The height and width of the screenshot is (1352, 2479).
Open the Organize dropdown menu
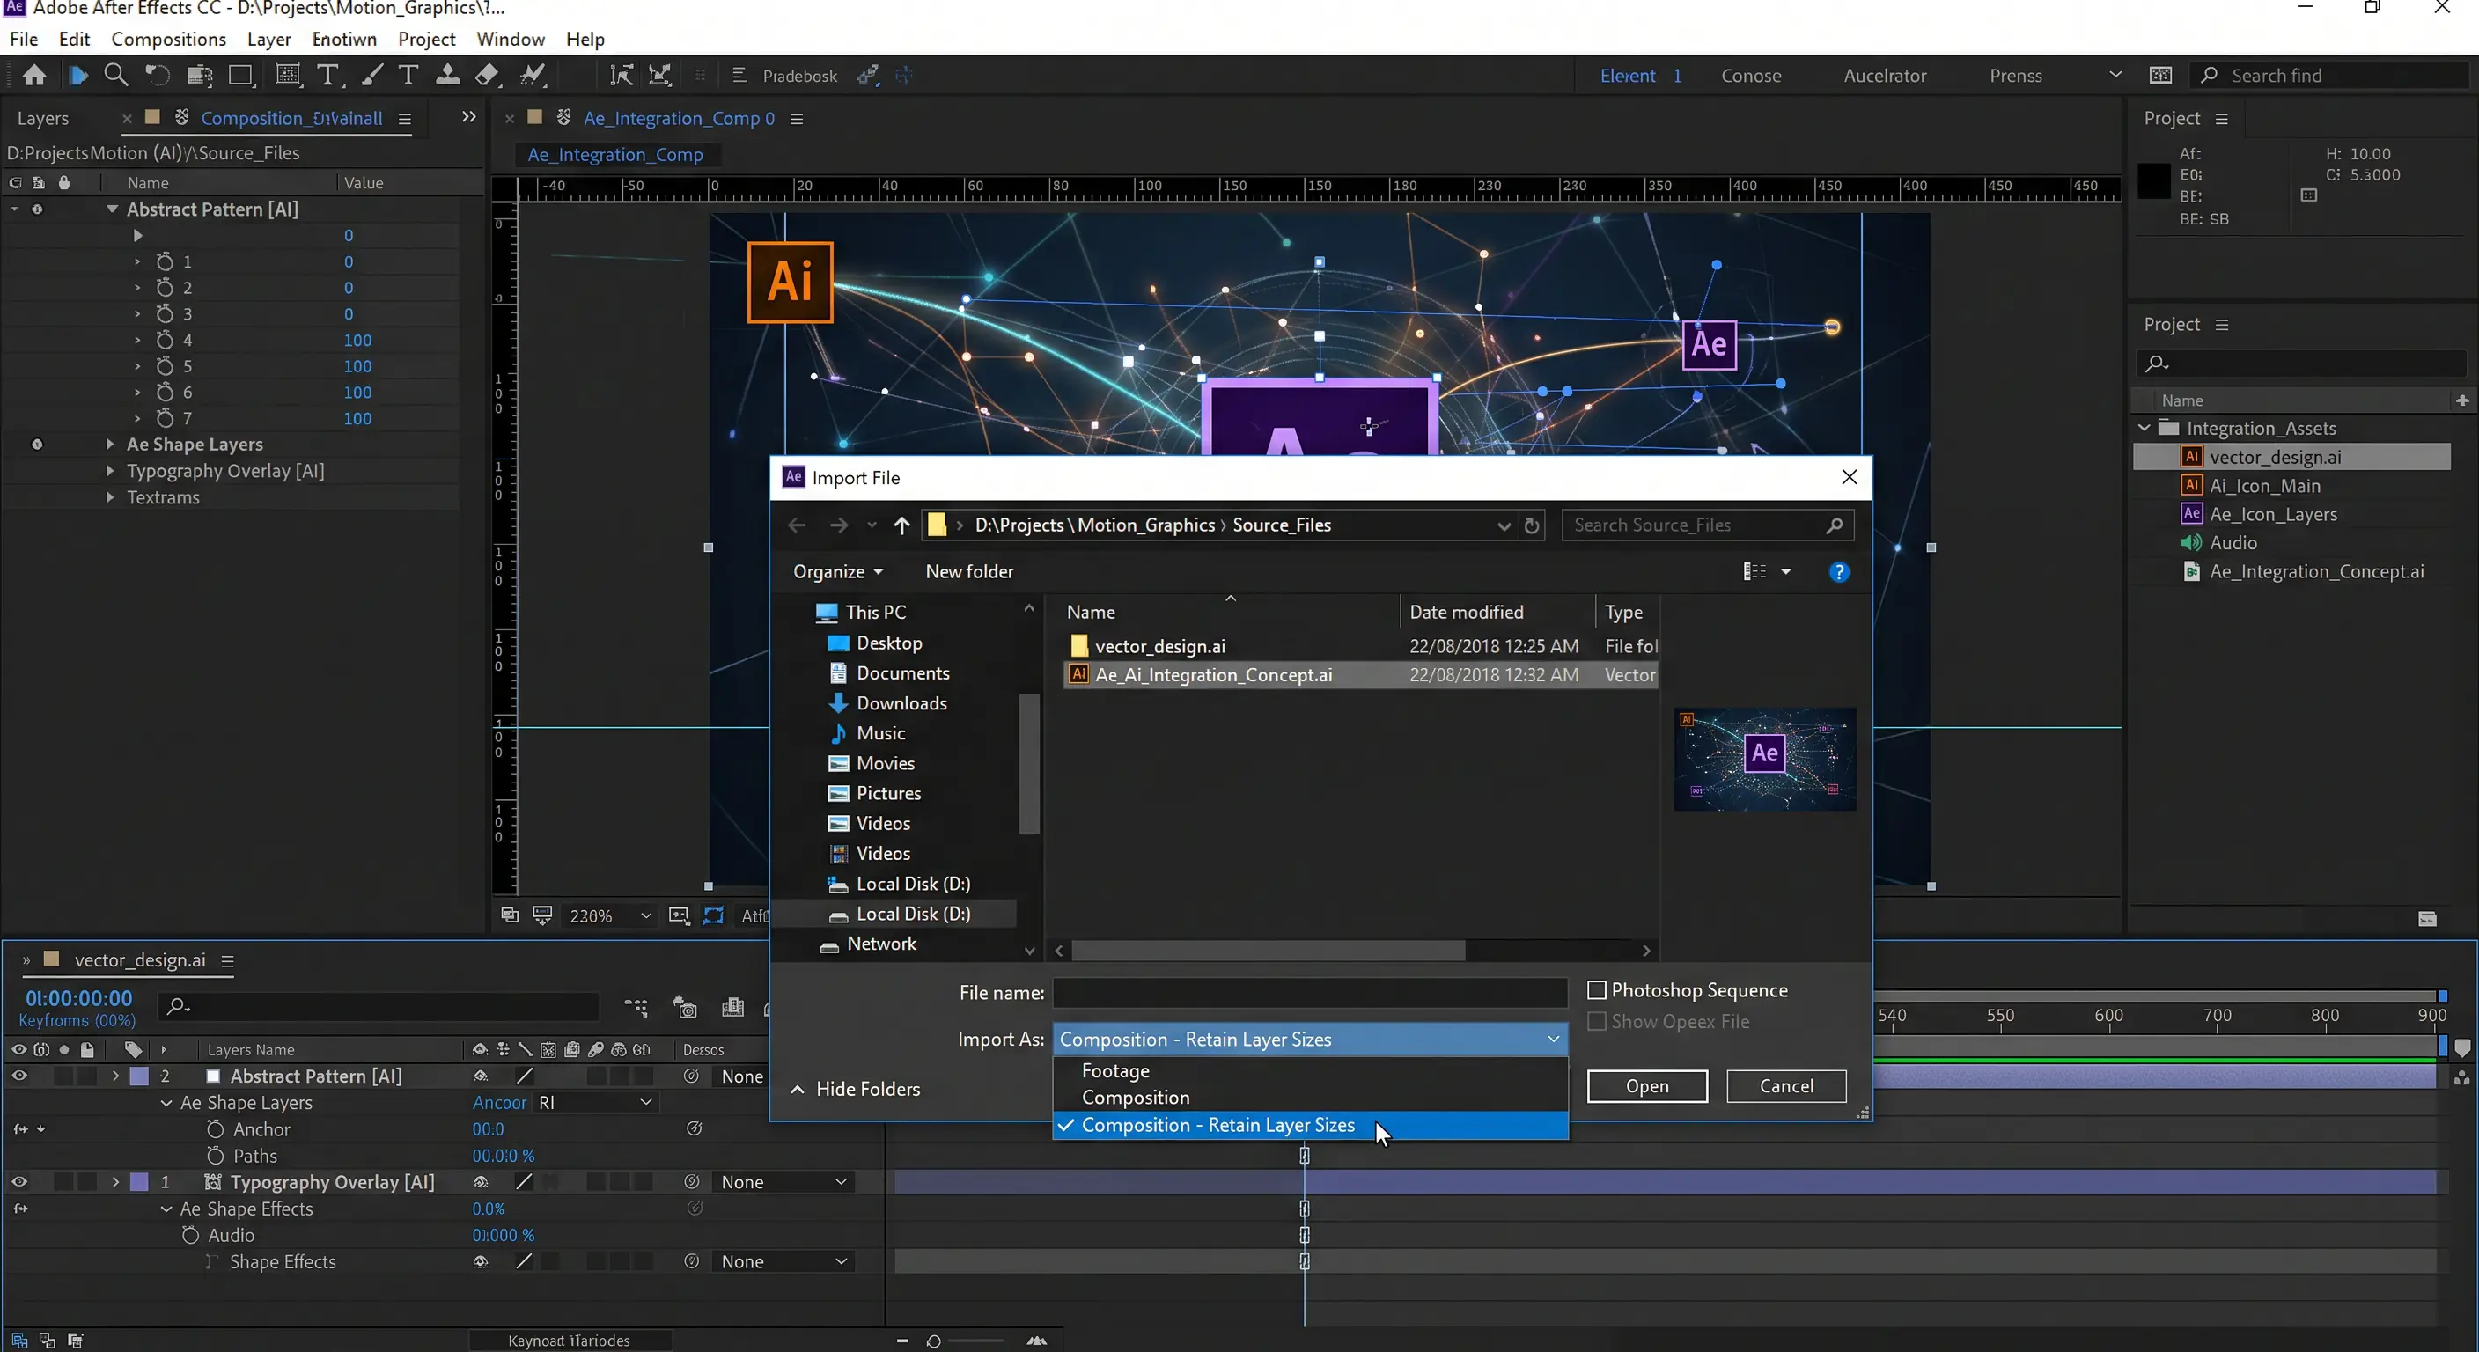pyautogui.click(x=837, y=572)
